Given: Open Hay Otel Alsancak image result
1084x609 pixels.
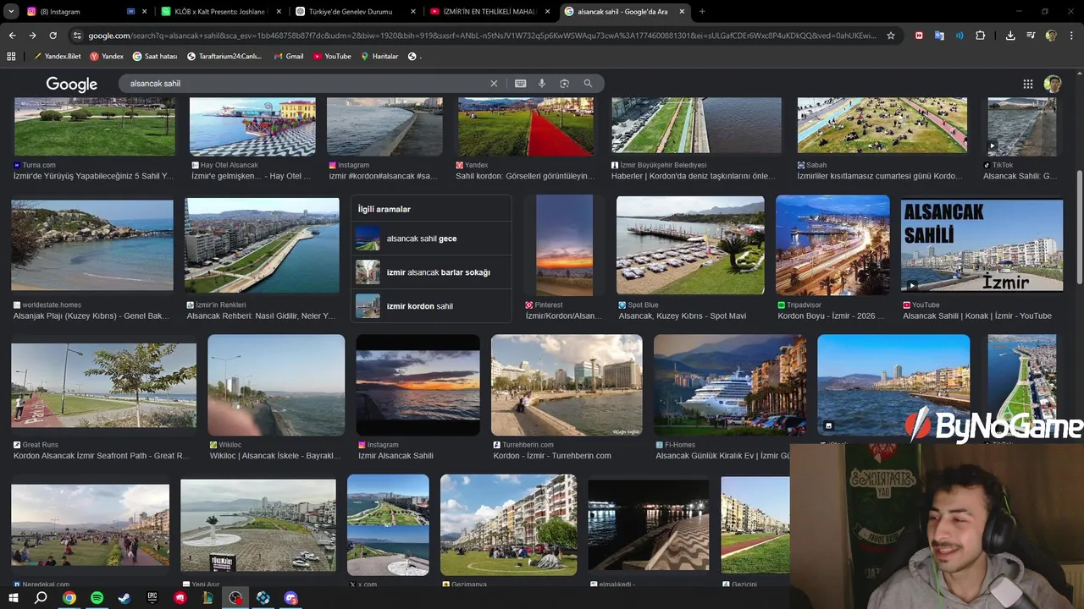Looking at the screenshot, I should coord(252,126).
